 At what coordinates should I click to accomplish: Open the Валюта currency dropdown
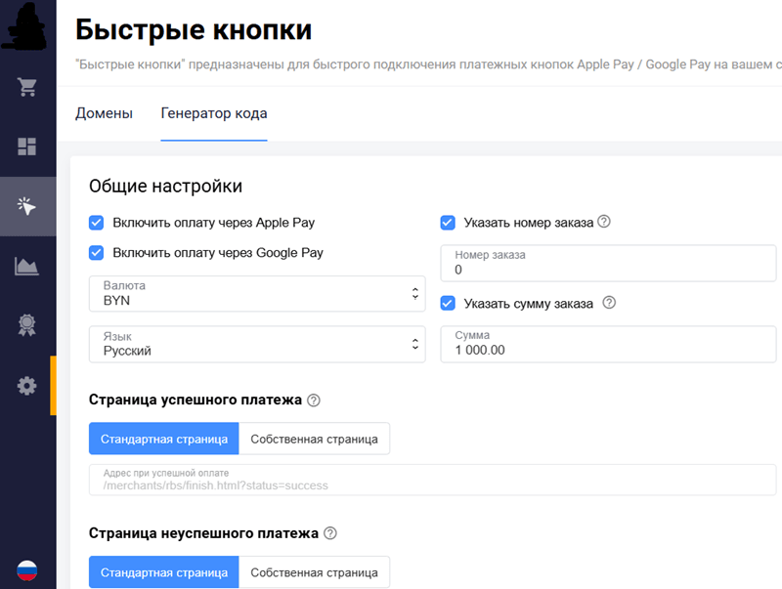click(257, 293)
